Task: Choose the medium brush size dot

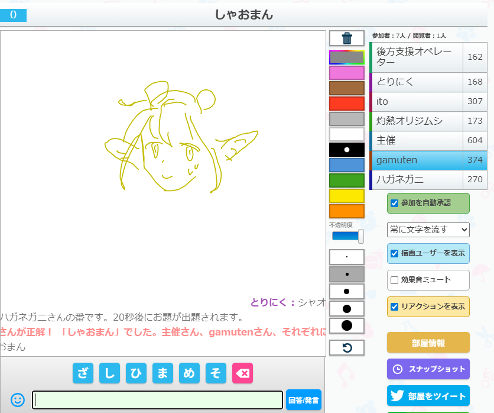Action: [x=347, y=291]
